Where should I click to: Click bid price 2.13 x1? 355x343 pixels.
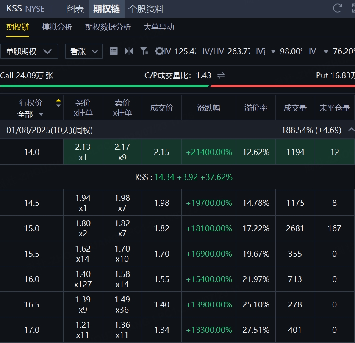point(83,152)
